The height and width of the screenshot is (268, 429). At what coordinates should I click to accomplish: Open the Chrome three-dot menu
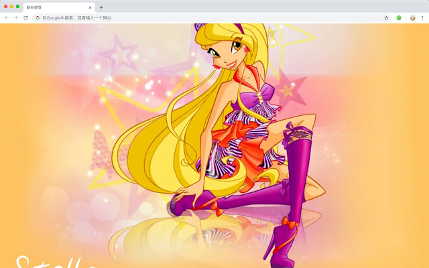[x=422, y=18]
